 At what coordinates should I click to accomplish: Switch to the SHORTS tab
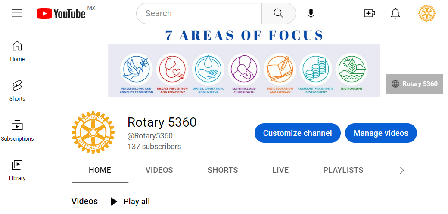223,171
